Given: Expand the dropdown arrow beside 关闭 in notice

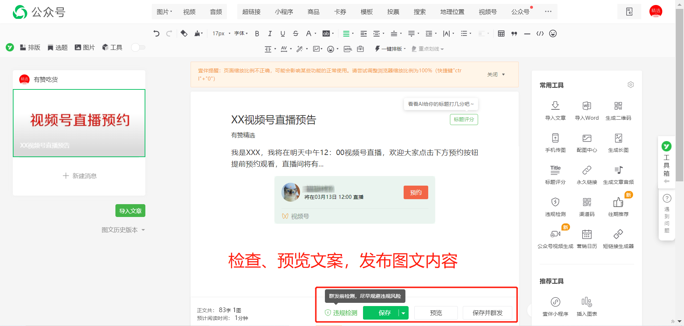Looking at the screenshot, I should tap(503, 74).
